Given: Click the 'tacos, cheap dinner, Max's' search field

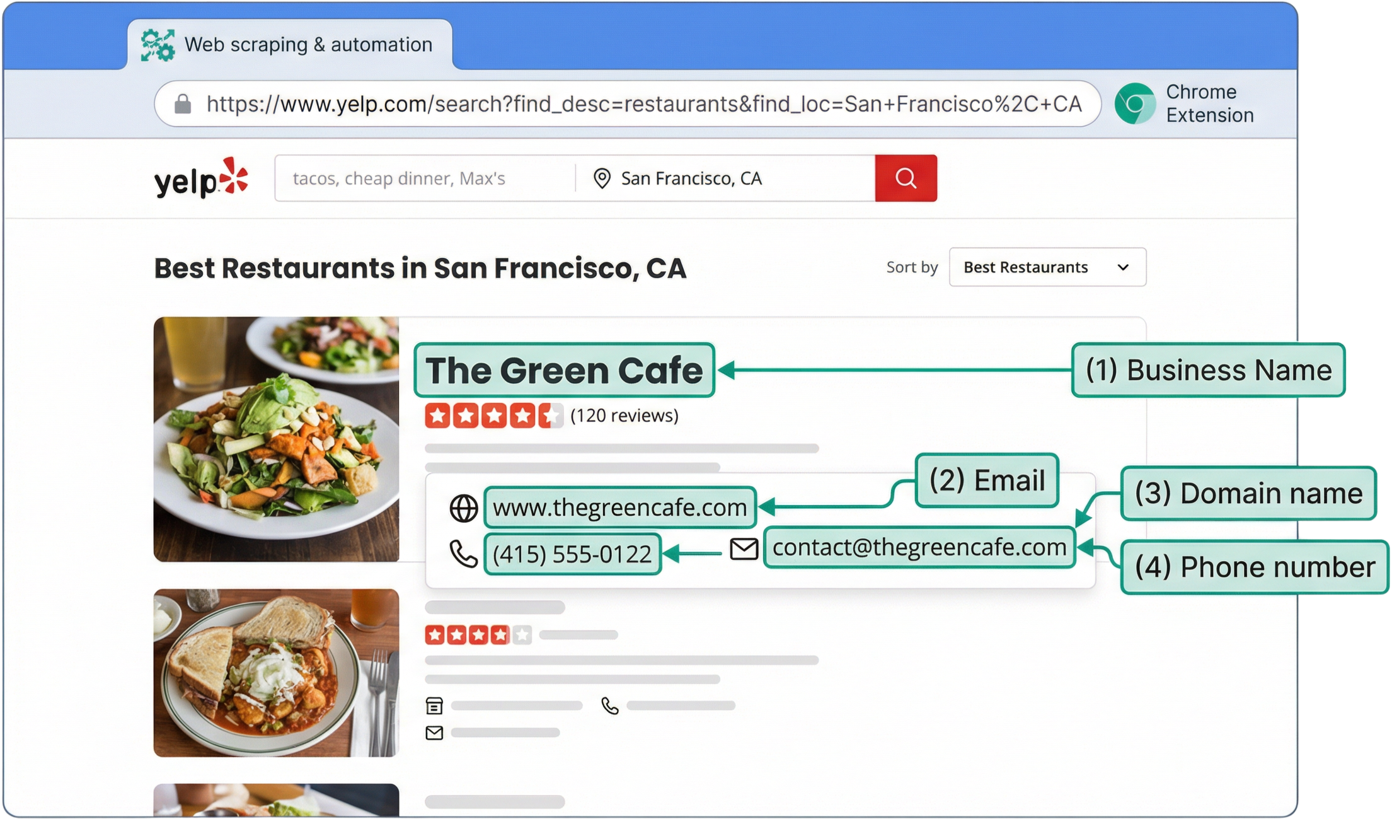Looking at the screenshot, I should [425, 178].
